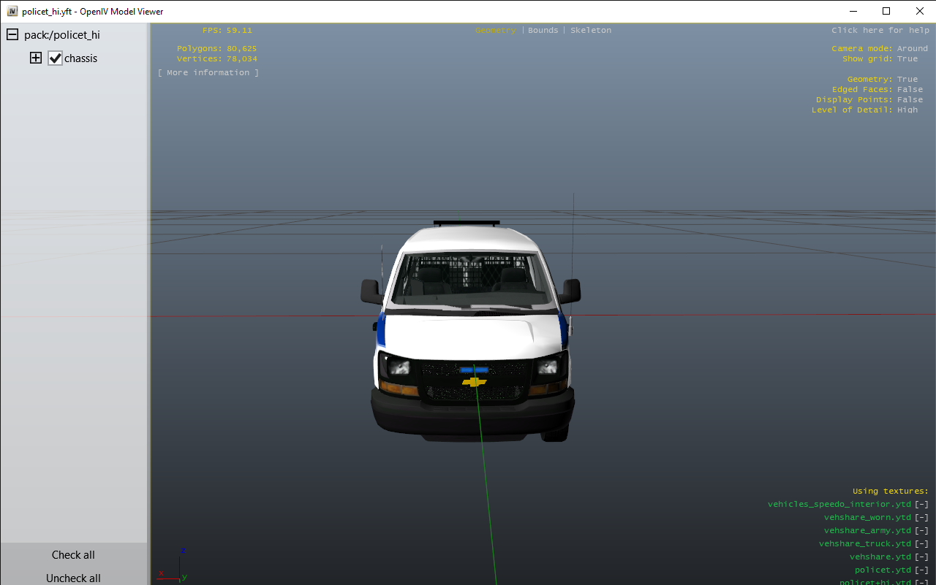Click [-] beside vehshare_worn.ytd texture

point(921,518)
